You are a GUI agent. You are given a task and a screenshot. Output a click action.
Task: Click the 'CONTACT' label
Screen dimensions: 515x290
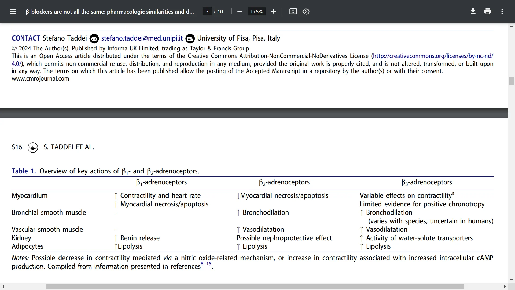pyautogui.click(x=26, y=38)
